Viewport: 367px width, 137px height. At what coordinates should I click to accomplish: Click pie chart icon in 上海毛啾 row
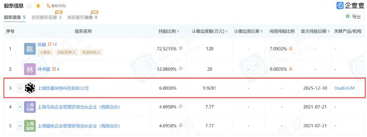[180, 107]
